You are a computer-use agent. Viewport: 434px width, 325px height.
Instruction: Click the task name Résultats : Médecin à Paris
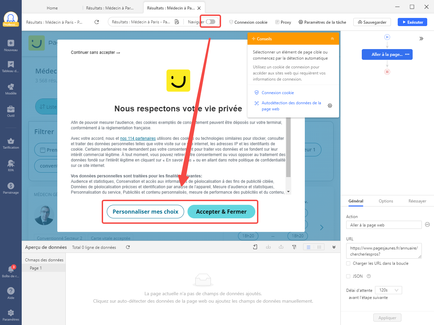pyautogui.click(x=54, y=22)
